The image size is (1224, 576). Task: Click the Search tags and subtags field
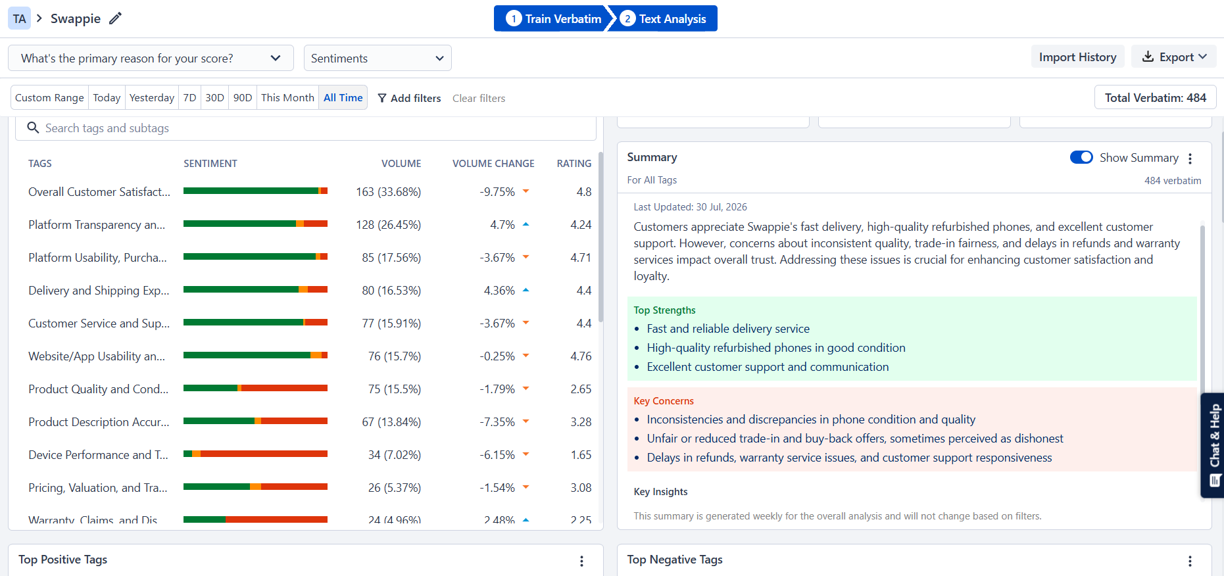[x=306, y=128]
